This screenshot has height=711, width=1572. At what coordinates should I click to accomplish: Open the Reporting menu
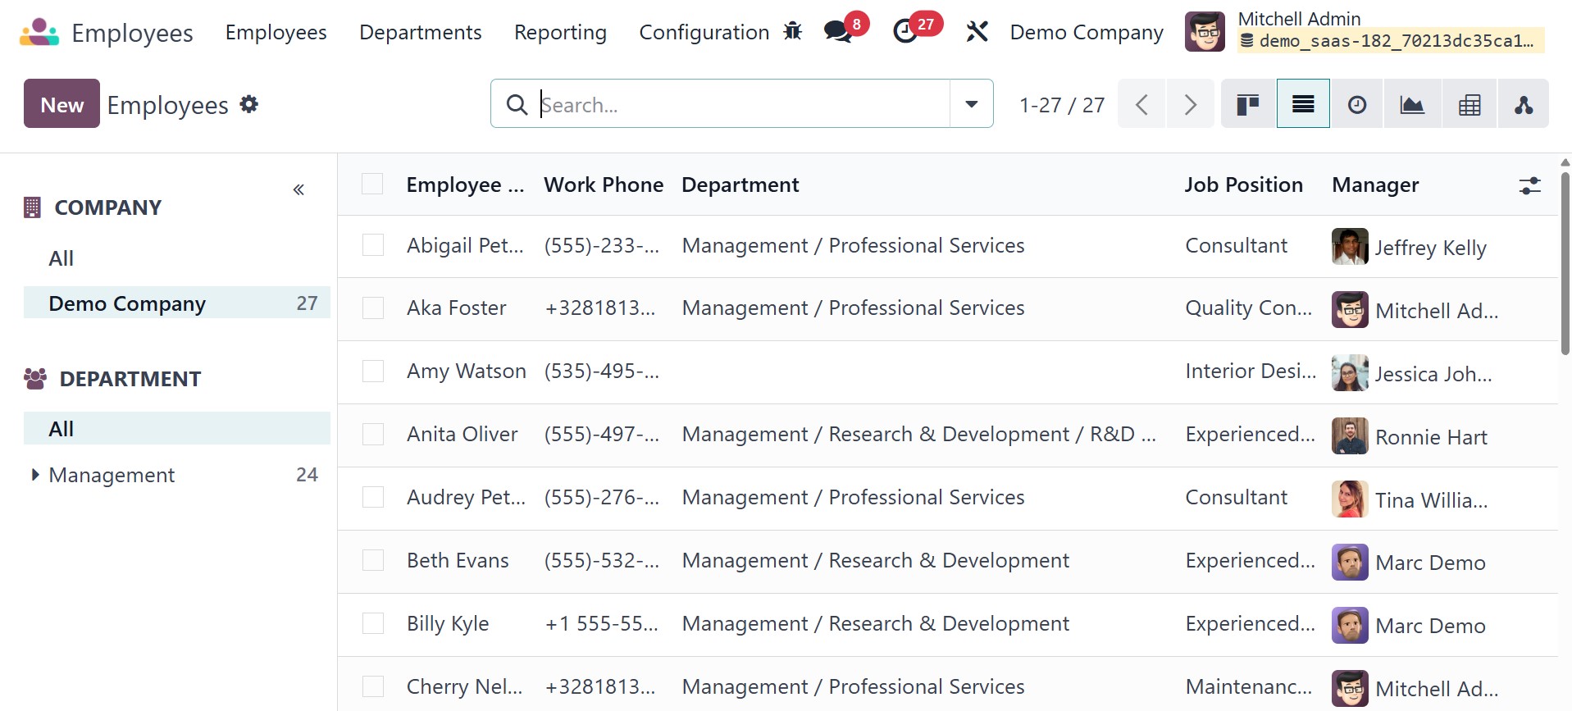(x=560, y=32)
